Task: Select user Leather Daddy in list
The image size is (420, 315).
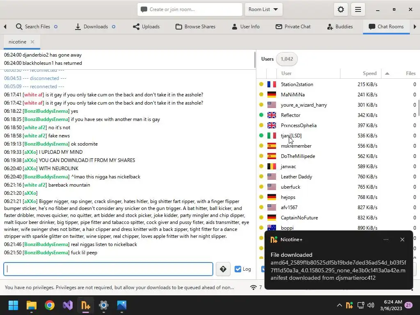Action: 297,176
